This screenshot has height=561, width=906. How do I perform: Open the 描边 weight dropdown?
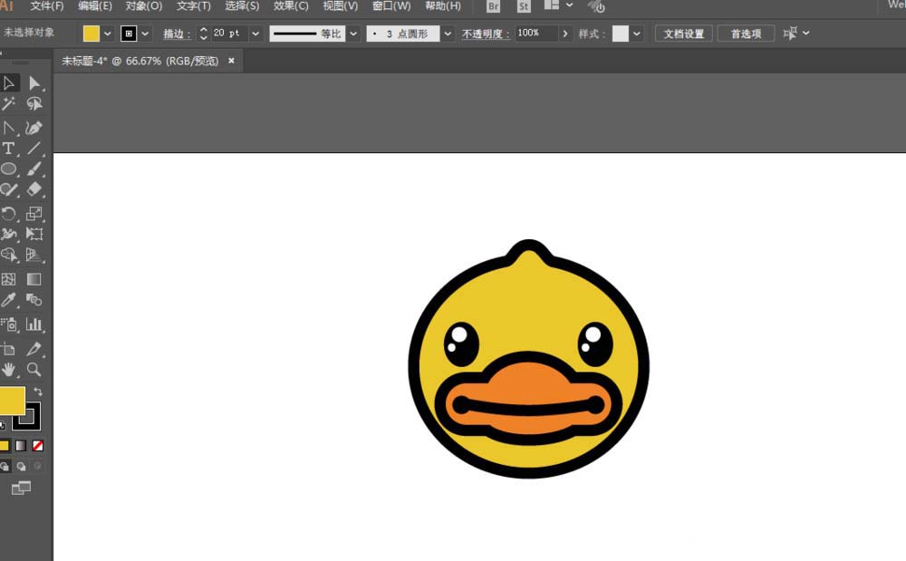[x=255, y=33]
